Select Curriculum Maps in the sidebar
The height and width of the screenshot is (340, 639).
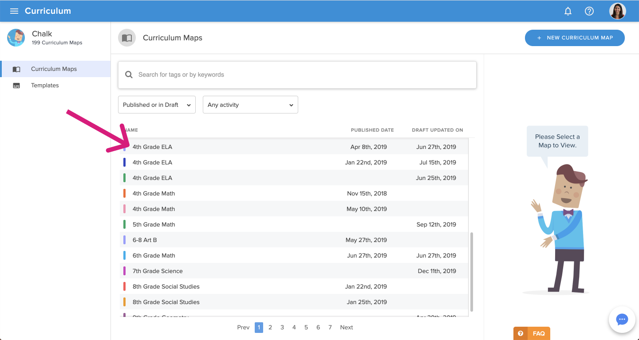click(54, 69)
